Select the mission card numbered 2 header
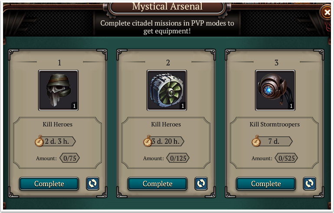Image resolution: width=334 pixels, height=213 pixels. click(168, 62)
